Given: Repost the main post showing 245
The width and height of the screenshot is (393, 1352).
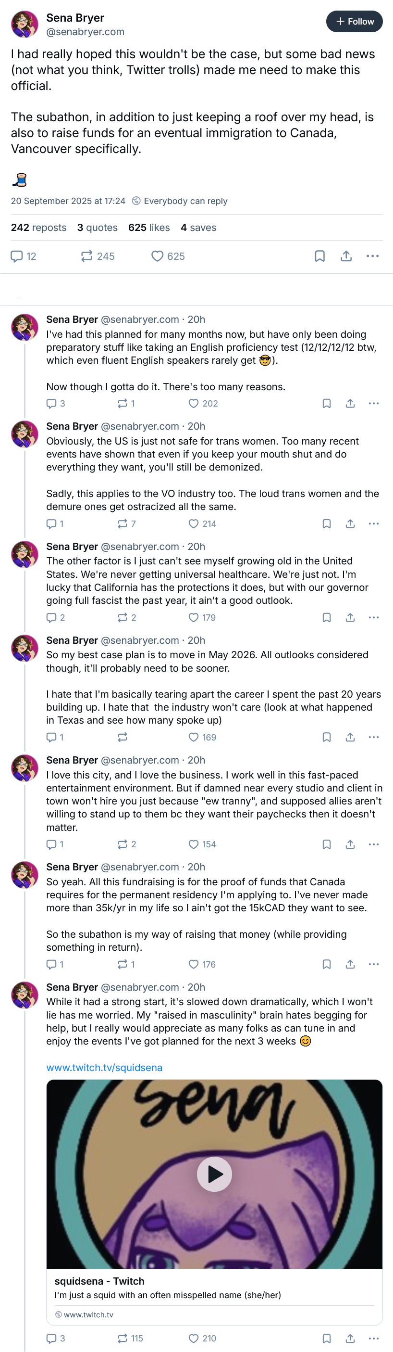Looking at the screenshot, I should pyautogui.click(x=98, y=256).
